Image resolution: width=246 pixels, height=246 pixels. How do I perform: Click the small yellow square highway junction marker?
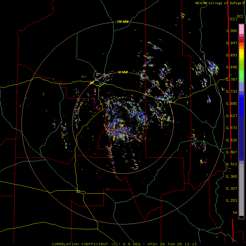[78, 191]
